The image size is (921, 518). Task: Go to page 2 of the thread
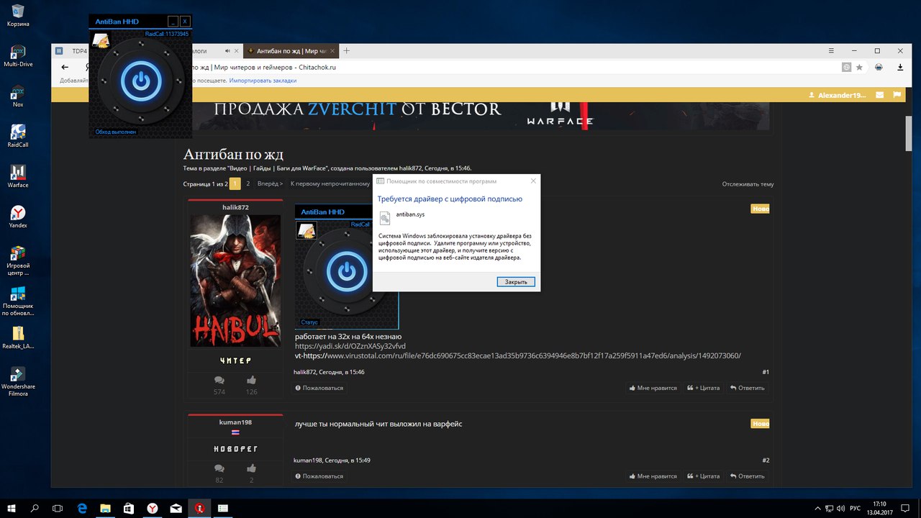click(x=248, y=183)
